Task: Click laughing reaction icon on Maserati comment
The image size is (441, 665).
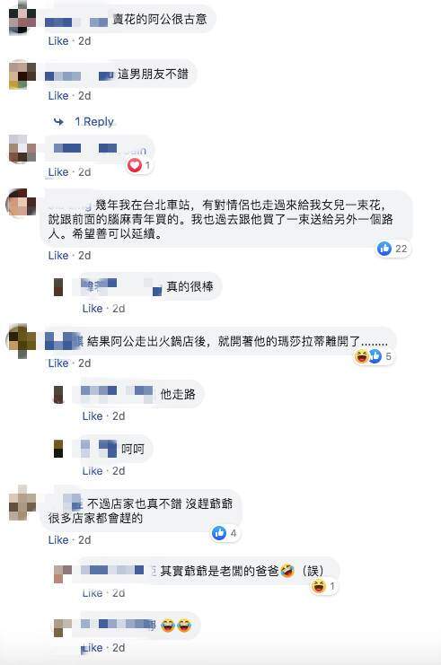Action: coord(361,356)
